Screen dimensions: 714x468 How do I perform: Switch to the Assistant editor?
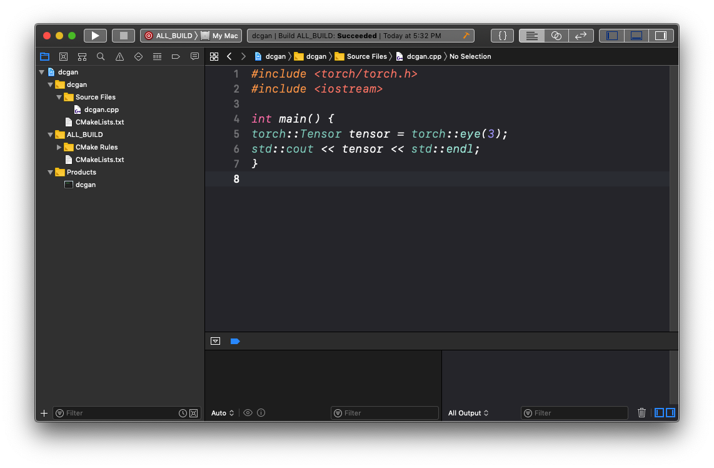click(x=556, y=36)
